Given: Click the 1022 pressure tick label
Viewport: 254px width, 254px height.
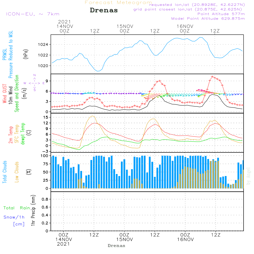Looking at the screenshot, I should click(x=43, y=55).
